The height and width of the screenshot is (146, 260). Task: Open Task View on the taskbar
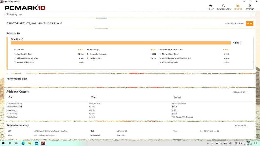[16, 143]
